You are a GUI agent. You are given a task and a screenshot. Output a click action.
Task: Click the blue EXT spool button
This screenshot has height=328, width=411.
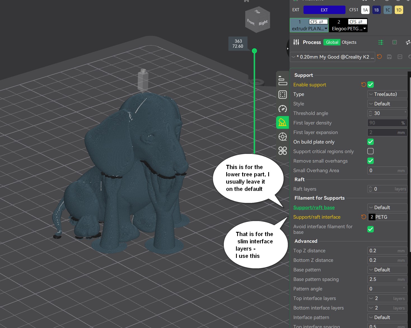(324, 10)
